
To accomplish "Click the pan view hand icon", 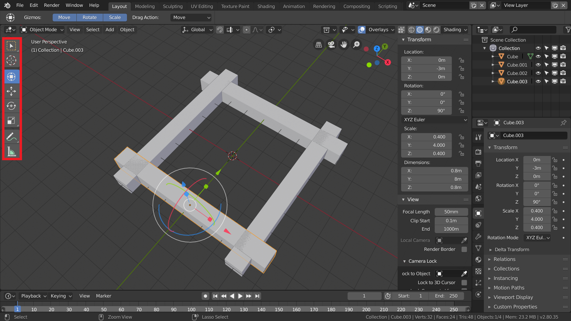I will (344, 45).
